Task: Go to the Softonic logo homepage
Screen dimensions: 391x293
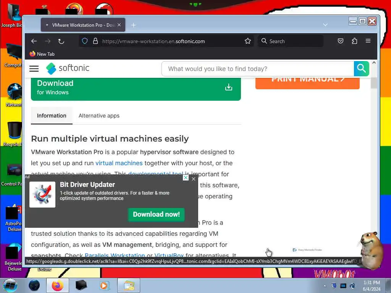Action: pyautogui.click(x=68, y=68)
